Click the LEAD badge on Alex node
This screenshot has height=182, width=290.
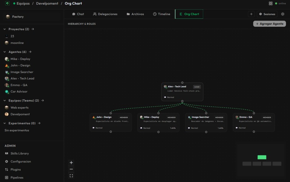[197, 87]
